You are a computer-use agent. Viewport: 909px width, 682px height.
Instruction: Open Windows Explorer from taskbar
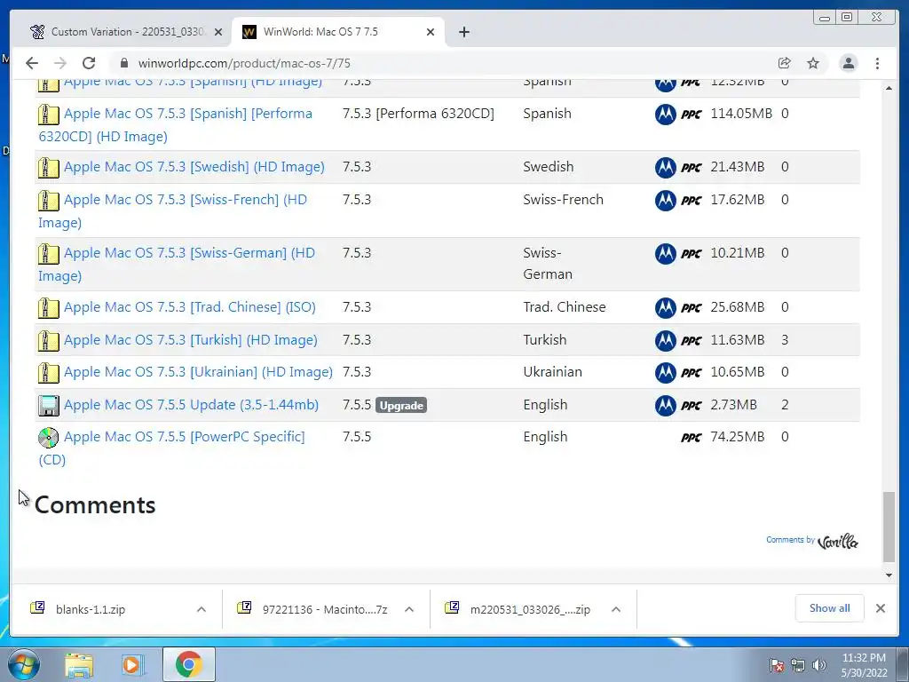[79, 664]
